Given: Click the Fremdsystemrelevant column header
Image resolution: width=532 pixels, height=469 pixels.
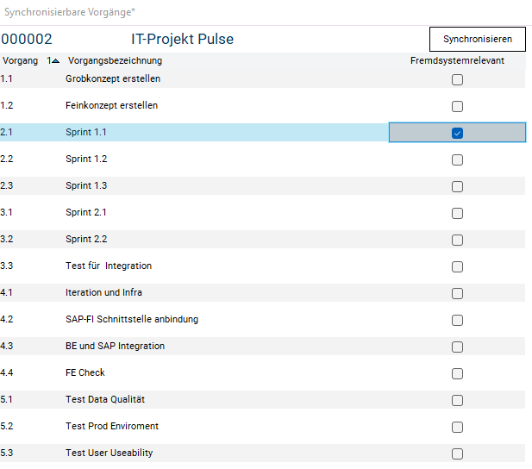Looking at the screenshot, I should click(x=457, y=60).
